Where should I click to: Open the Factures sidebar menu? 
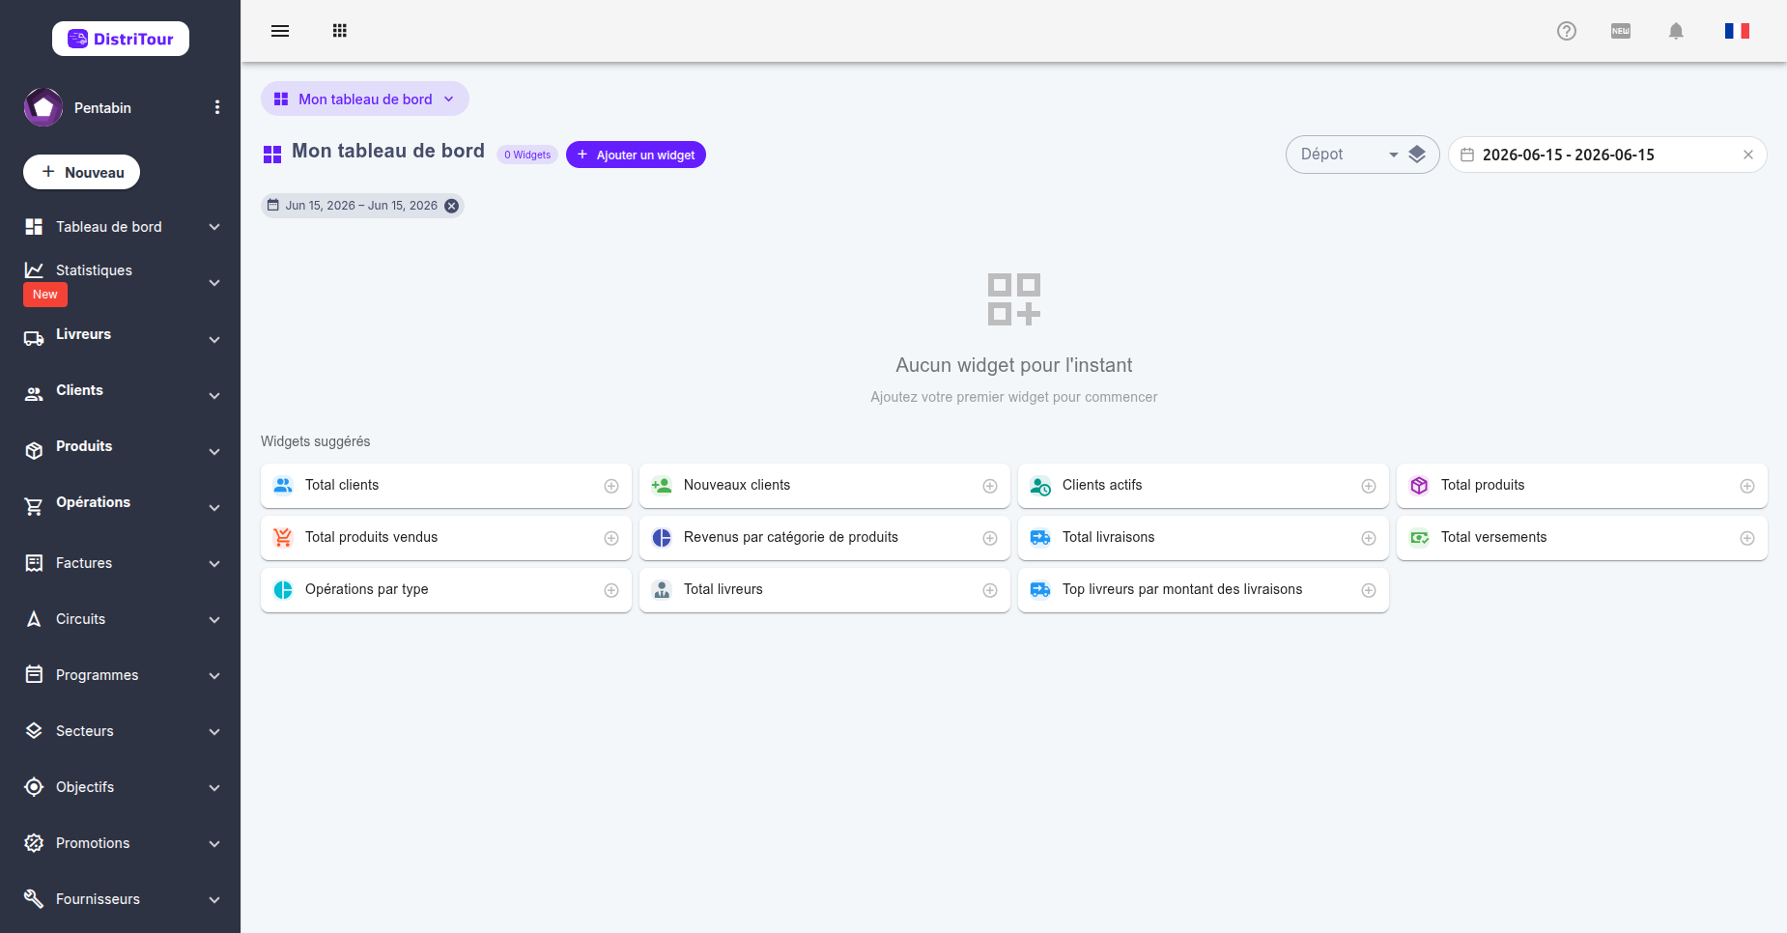pyautogui.click(x=120, y=563)
